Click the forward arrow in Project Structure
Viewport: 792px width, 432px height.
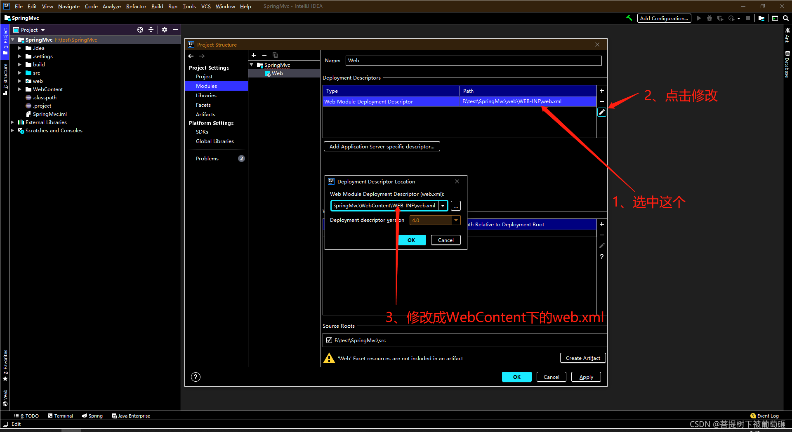click(x=202, y=56)
